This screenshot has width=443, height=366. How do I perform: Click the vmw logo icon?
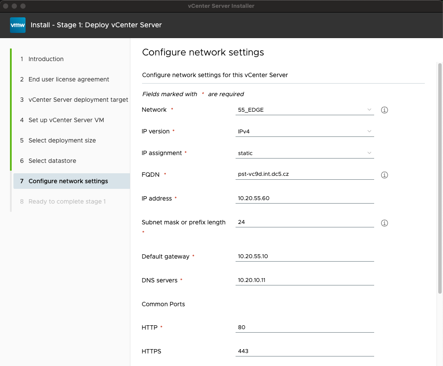point(17,25)
